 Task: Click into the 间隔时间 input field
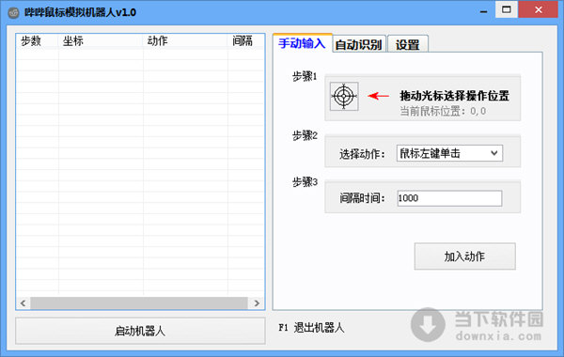click(x=449, y=198)
